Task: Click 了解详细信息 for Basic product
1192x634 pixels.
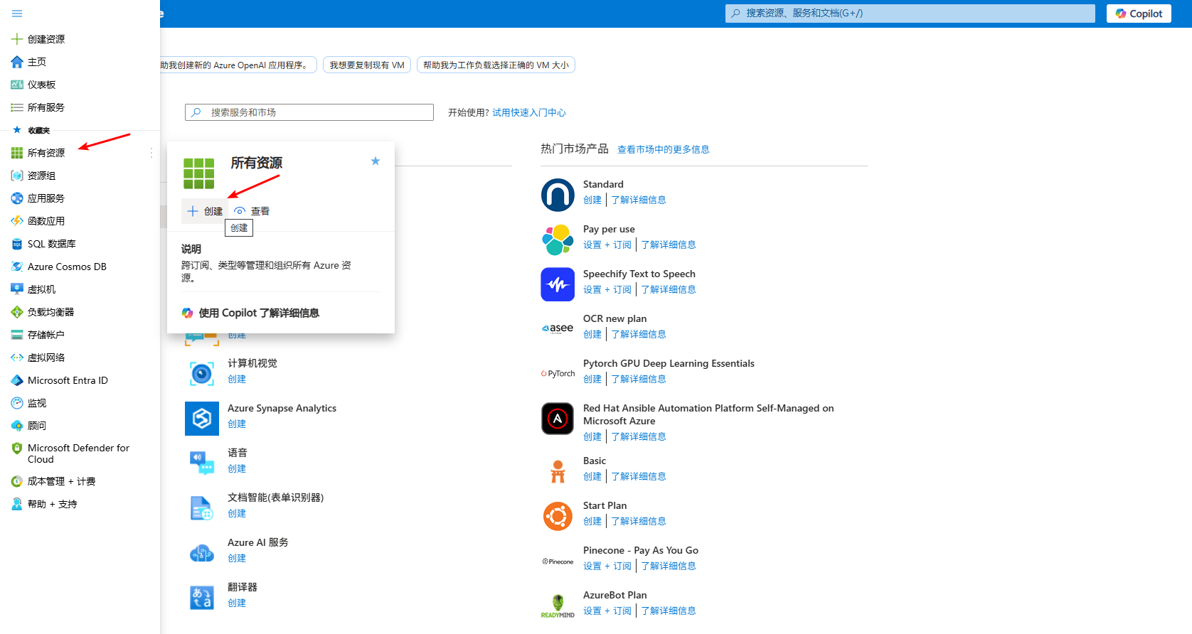Action: click(639, 476)
